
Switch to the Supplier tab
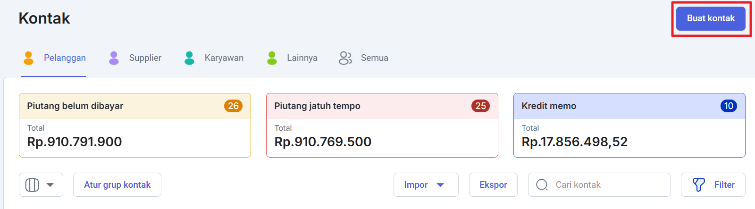click(145, 58)
